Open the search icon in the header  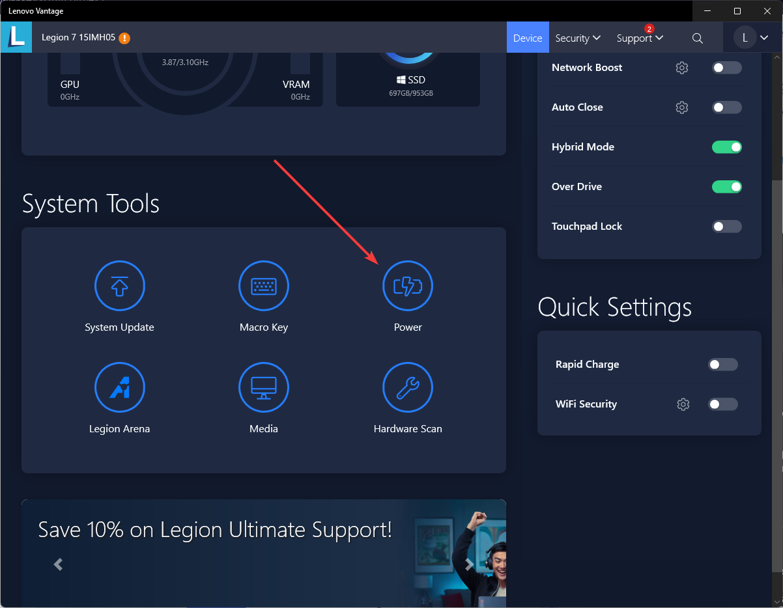point(698,38)
